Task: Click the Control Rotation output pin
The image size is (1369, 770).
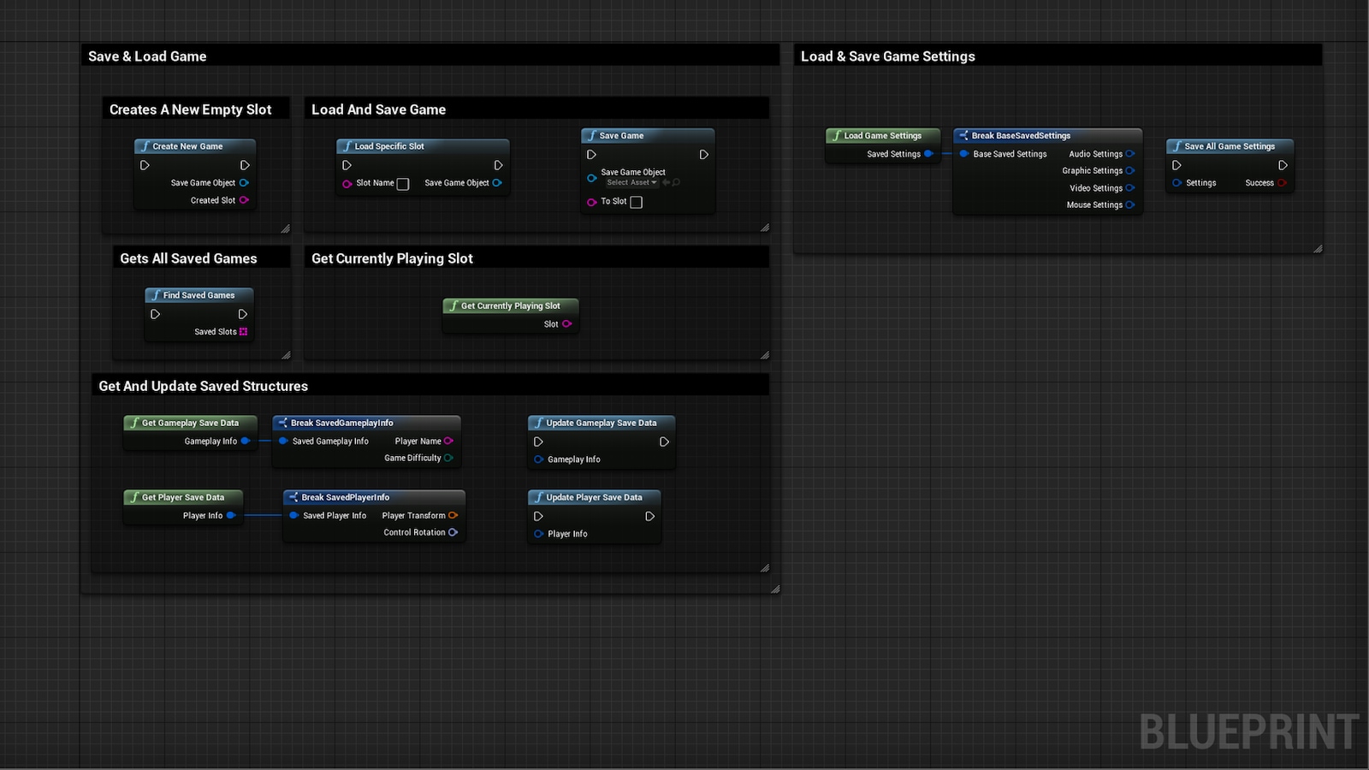Action: pos(453,532)
